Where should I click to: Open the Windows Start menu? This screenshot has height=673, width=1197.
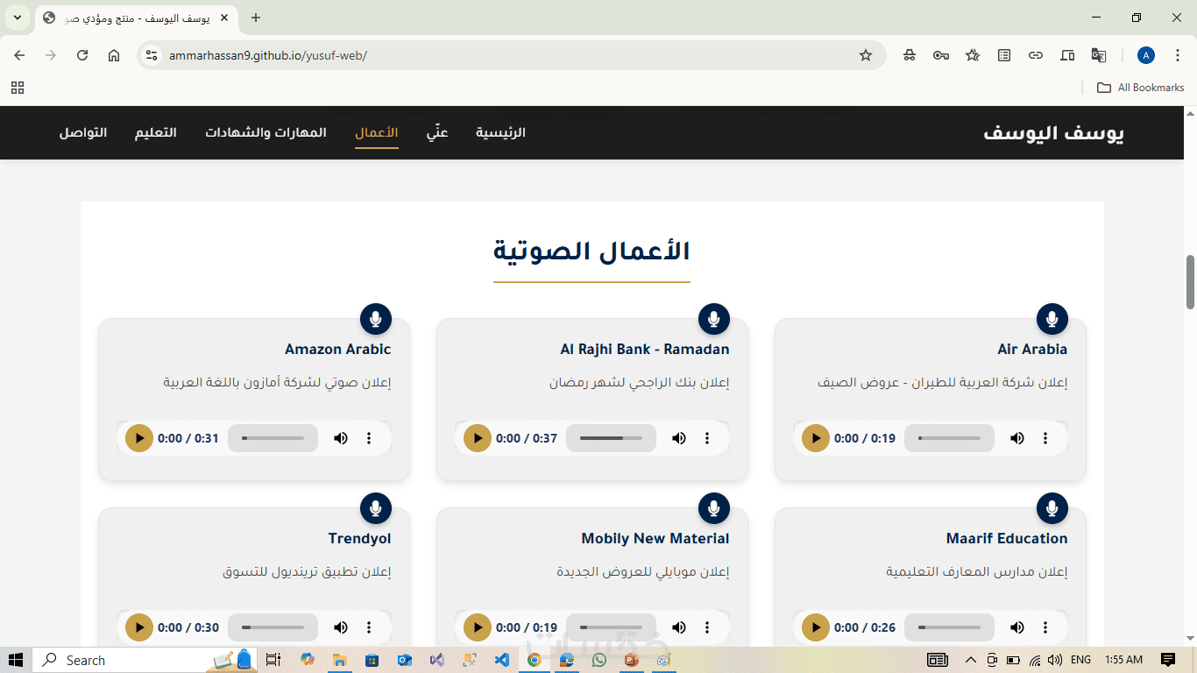(16, 660)
